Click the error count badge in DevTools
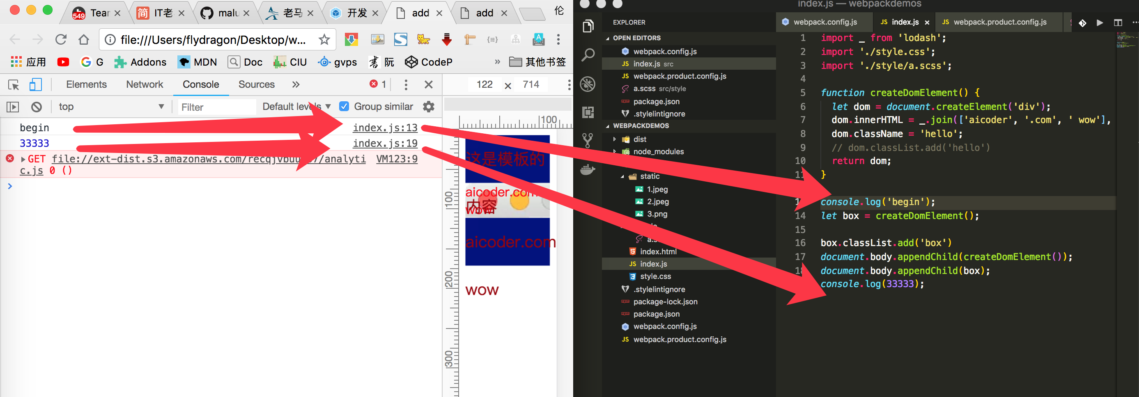This screenshot has height=397, width=1139. tap(379, 84)
